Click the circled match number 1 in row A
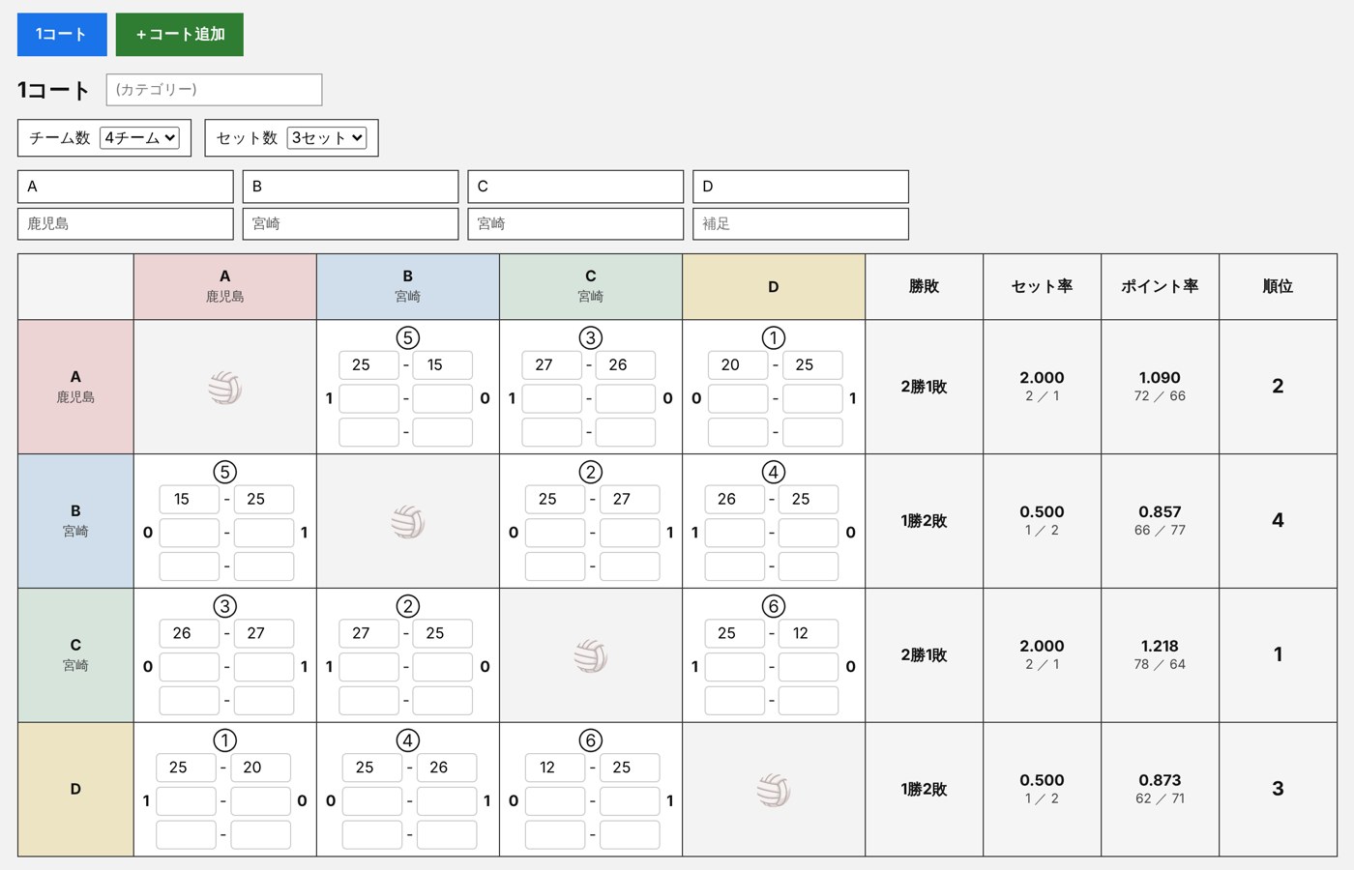Screen dimensions: 1354x870 (x=774, y=337)
